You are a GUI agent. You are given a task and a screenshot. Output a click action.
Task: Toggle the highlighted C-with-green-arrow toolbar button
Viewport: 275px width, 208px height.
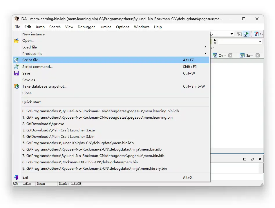click(x=246, y=34)
